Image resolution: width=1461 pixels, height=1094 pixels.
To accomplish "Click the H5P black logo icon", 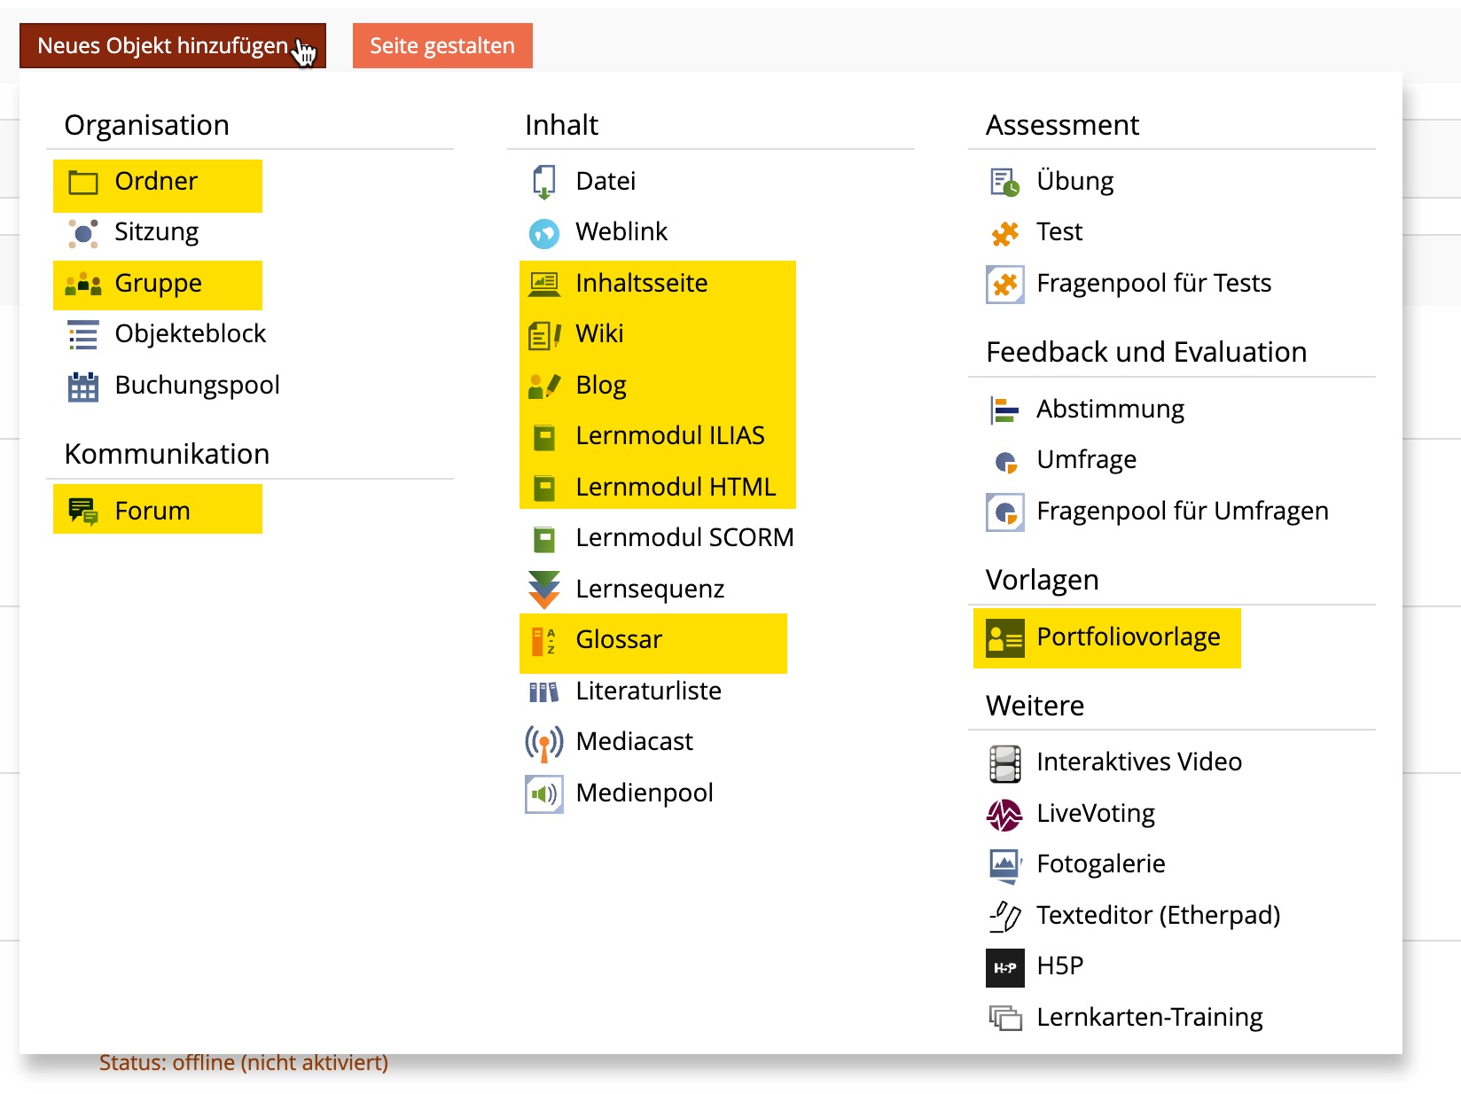I will tap(1004, 967).
